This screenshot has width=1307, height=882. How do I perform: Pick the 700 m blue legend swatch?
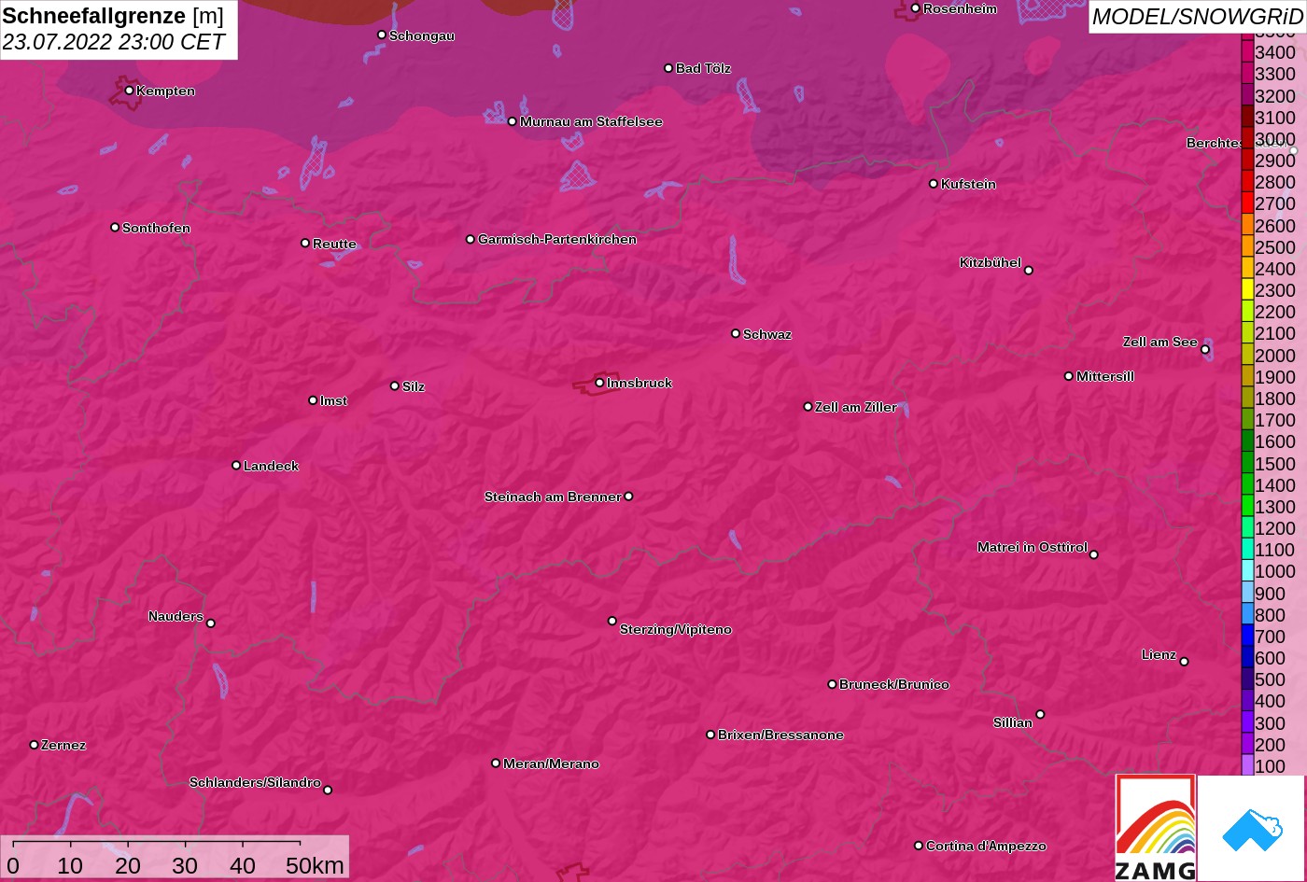pos(1247,637)
